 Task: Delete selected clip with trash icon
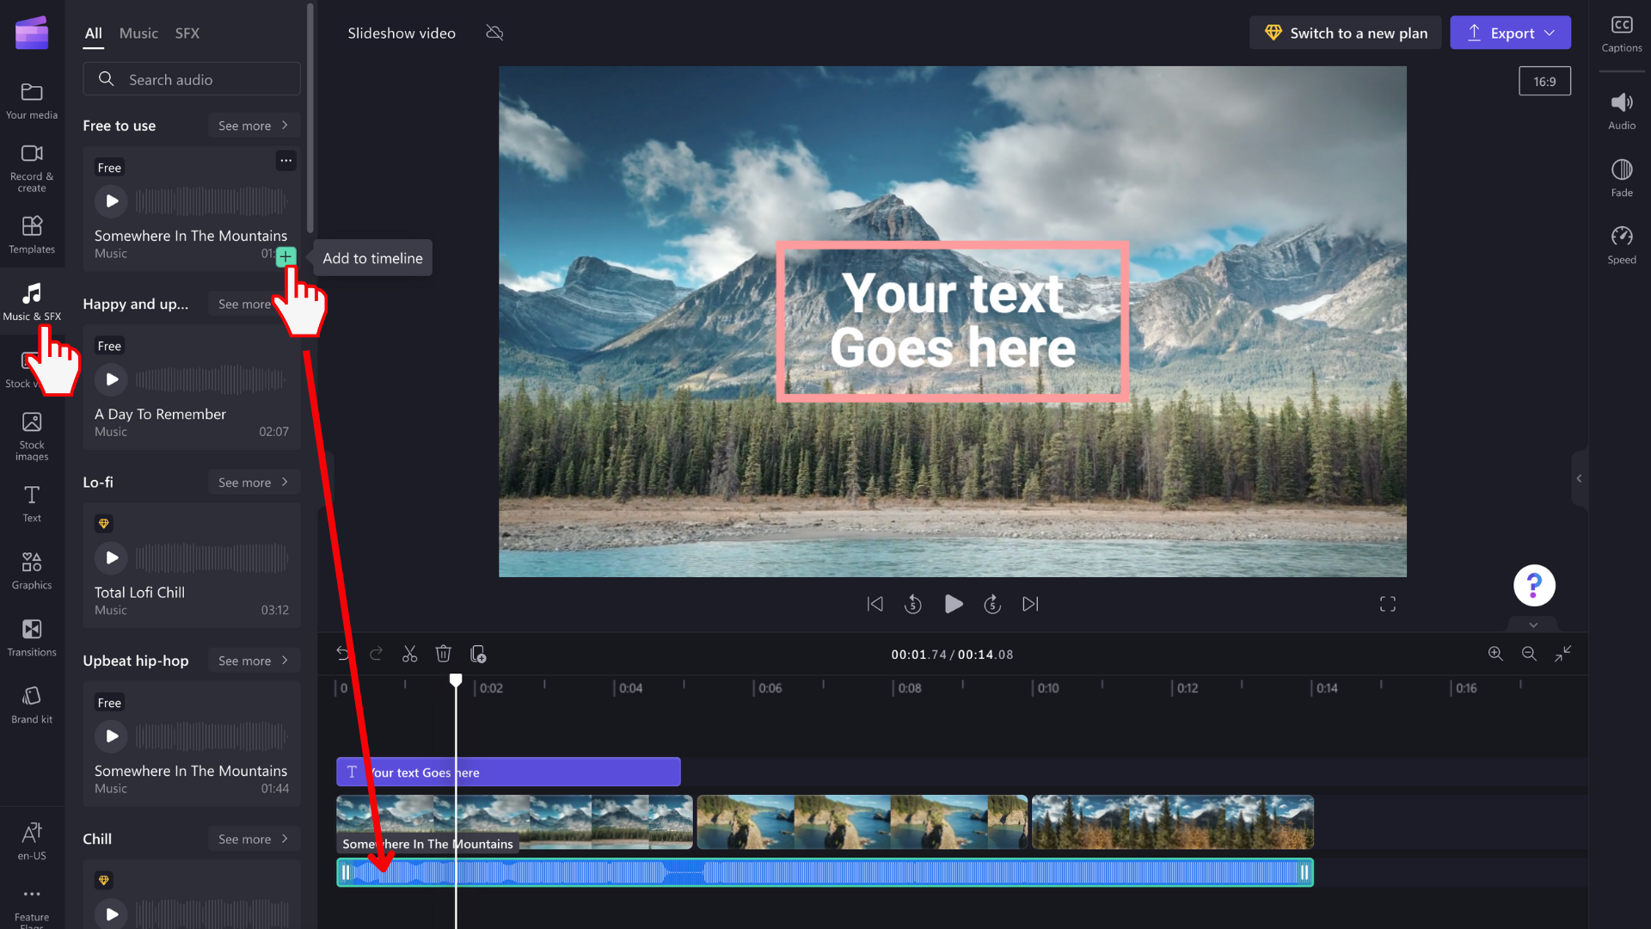click(x=443, y=655)
